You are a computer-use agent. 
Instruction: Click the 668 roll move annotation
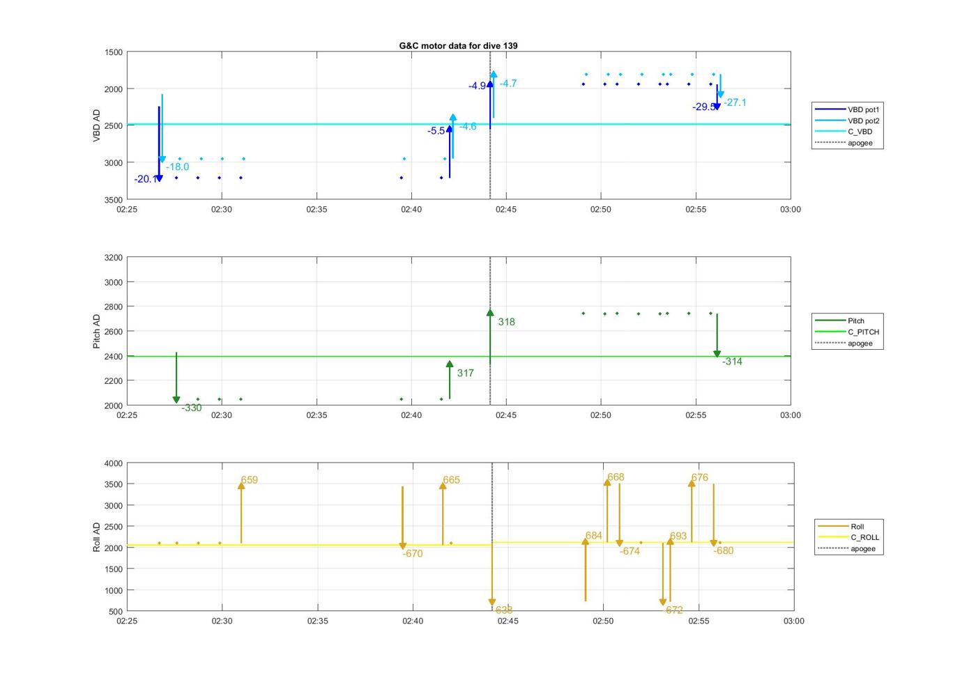pyautogui.click(x=616, y=477)
